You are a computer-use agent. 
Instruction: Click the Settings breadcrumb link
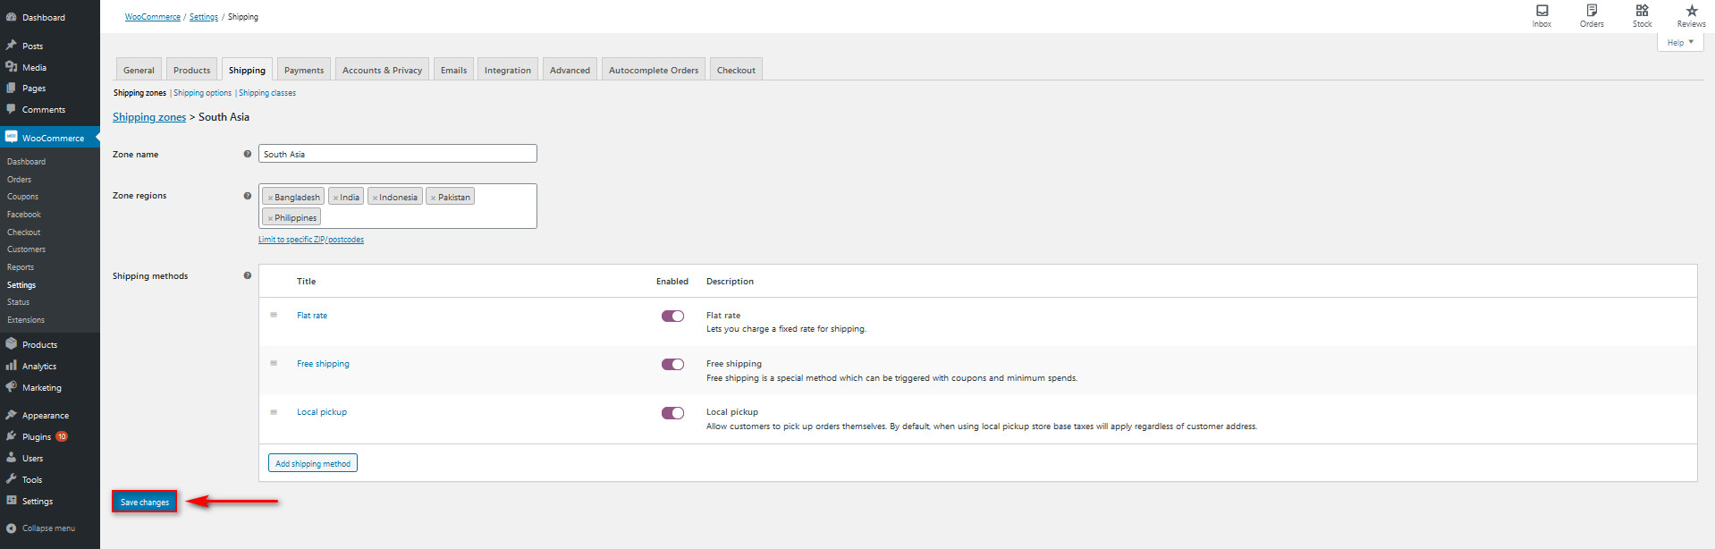[204, 17]
